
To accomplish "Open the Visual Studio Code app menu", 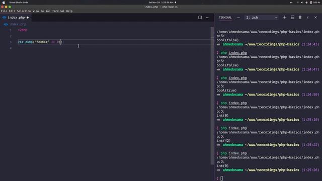I will 19,3.
